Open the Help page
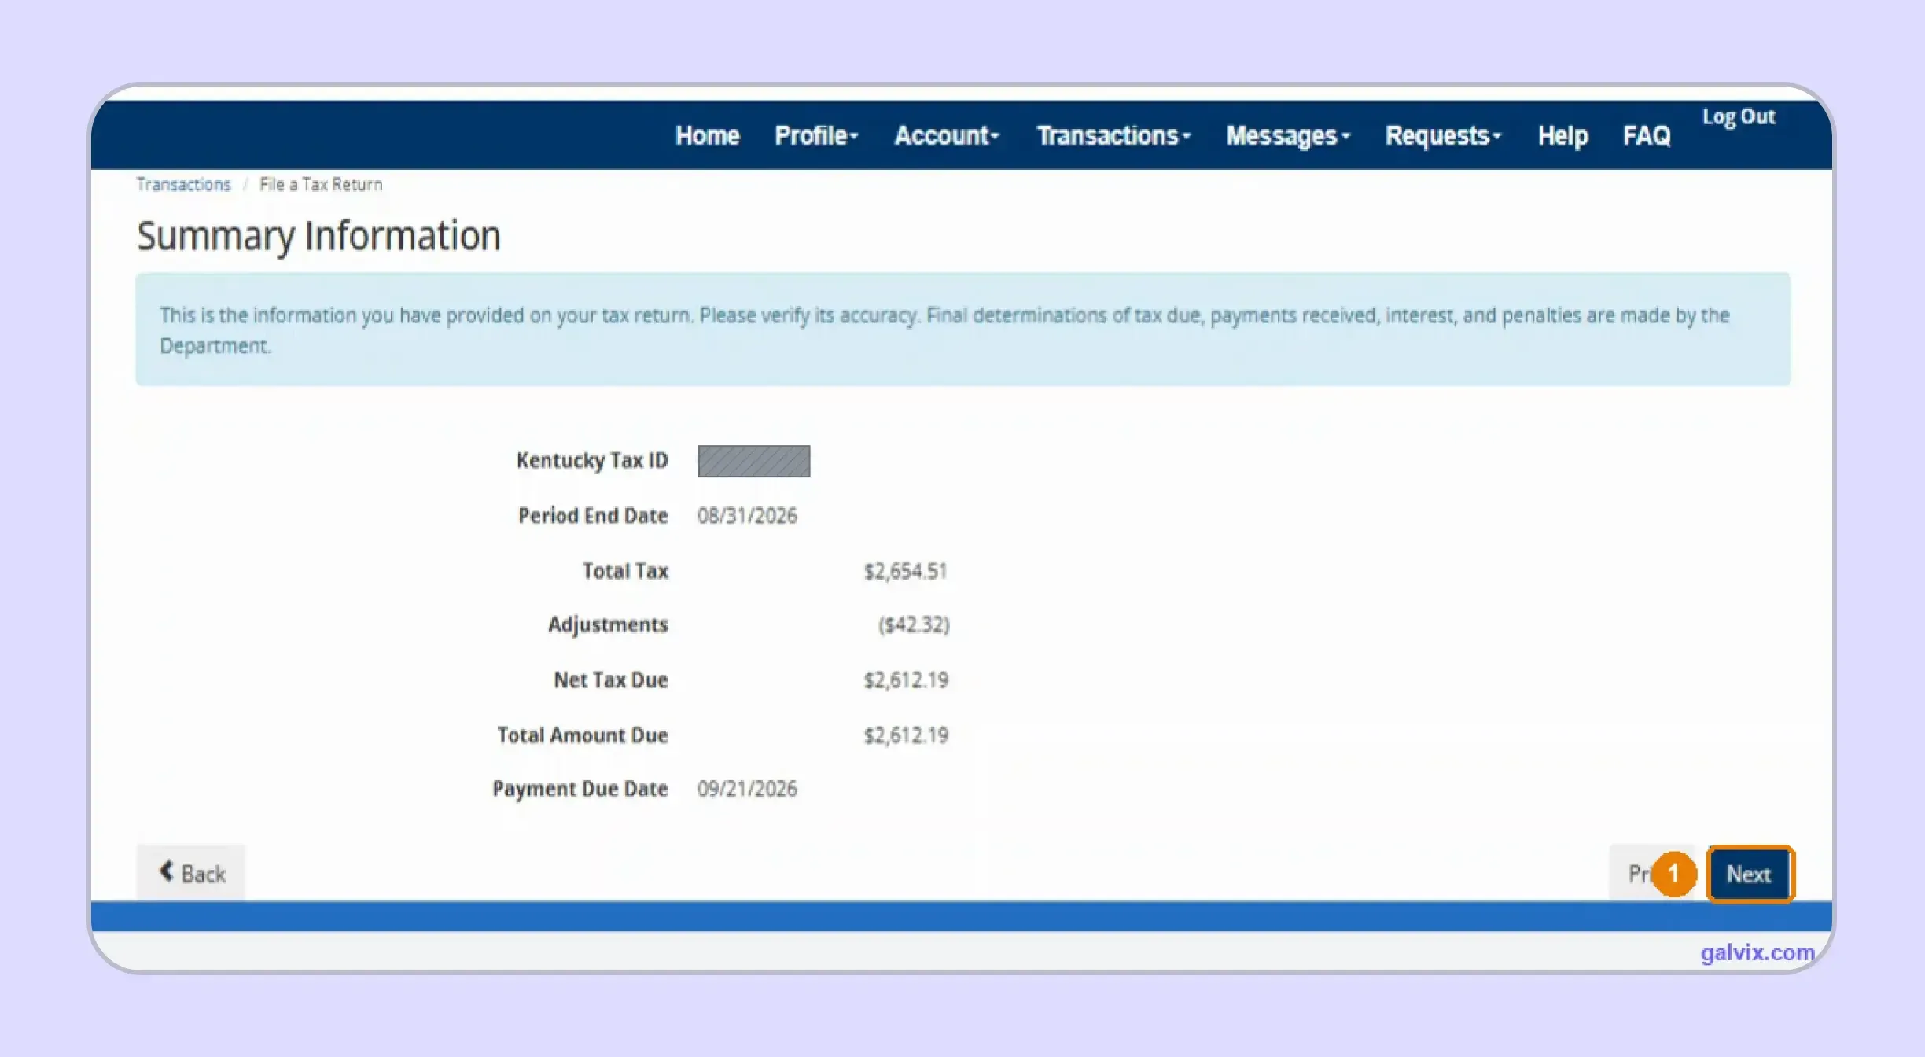1925x1057 pixels. [1562, 136]
